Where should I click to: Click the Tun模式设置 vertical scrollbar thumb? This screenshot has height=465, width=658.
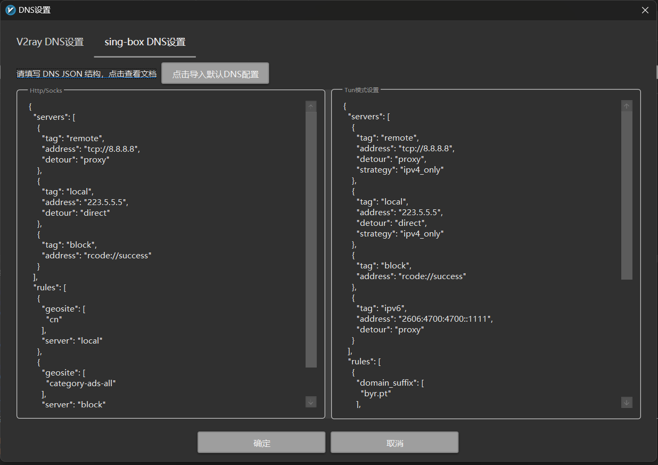[627, 195]
